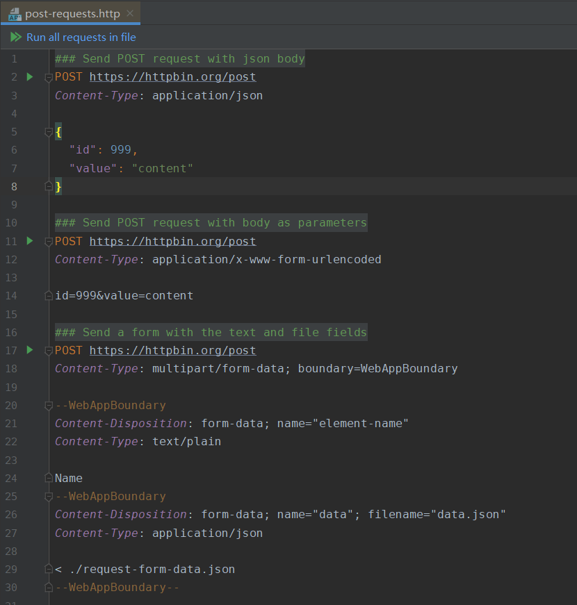Collapse the fold marker at line 17
The width and height of the screenshot is (577, 605).
point(49,351)
